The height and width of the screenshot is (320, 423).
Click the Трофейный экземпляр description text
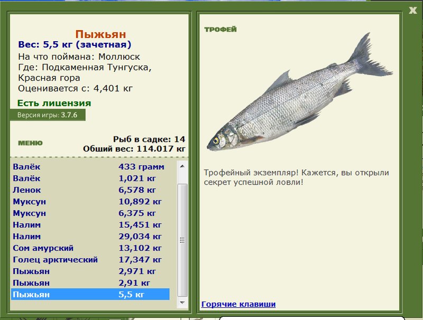(296, 177)
